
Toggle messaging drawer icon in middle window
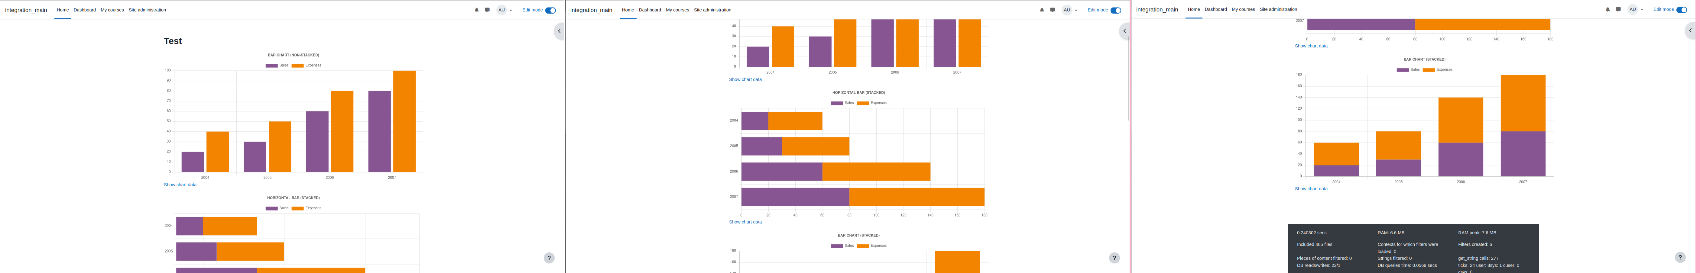point(1053,10)
